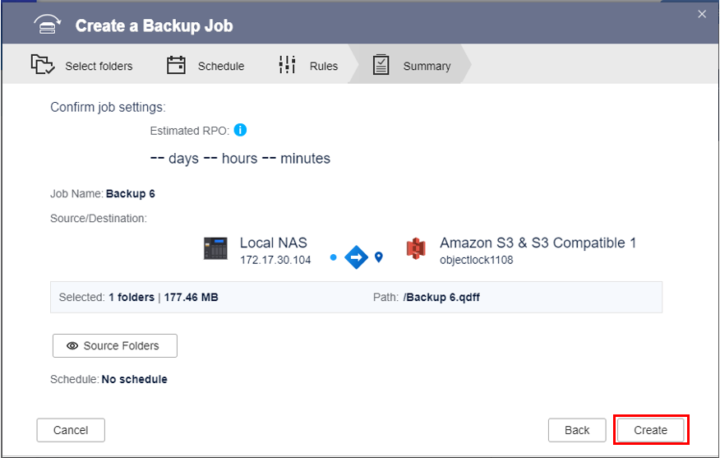Open the Source Folders list

(114, 346)
